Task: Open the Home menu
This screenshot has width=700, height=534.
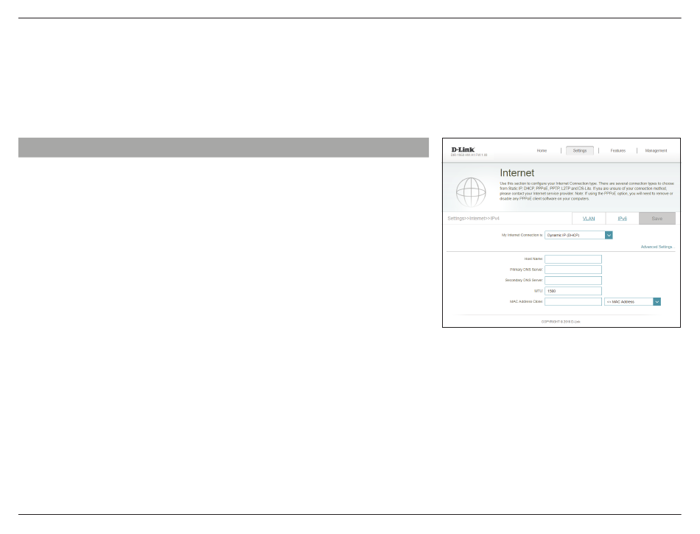Action: pyautogui.click(x=542, y=150)
